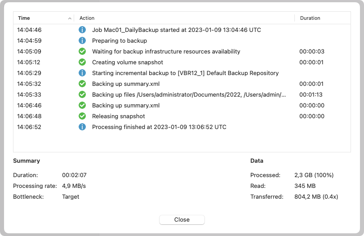Click the Processing rate value 4,9 MB/s
Image resolution: width=364 pixels, height=236 pixels.
74,186
